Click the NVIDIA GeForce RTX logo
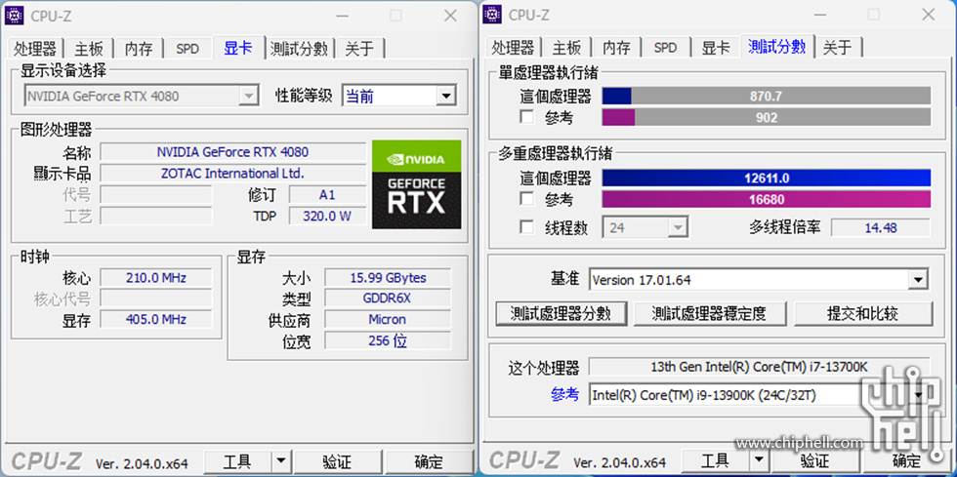 [x=416, y=184]
